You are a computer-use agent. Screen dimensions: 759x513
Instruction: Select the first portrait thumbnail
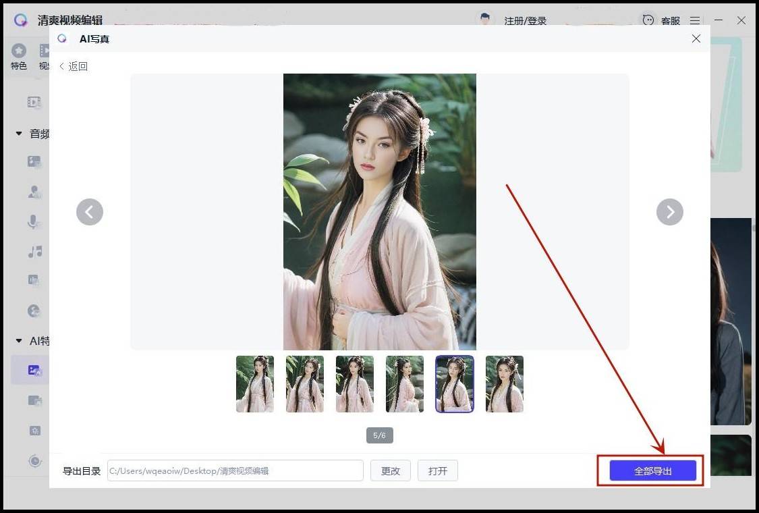click(x=255, y=384)
